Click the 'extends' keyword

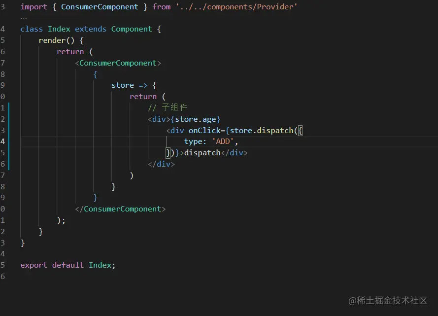(x=91, y=29)
